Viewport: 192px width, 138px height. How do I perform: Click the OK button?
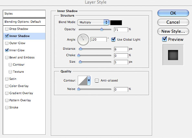pos(173,13)
